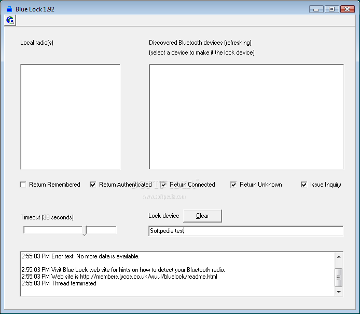Click the log scrollbar thumb
Image resolution: width=360 pixels, height=314 pixels.
click(x=339, y=278)
